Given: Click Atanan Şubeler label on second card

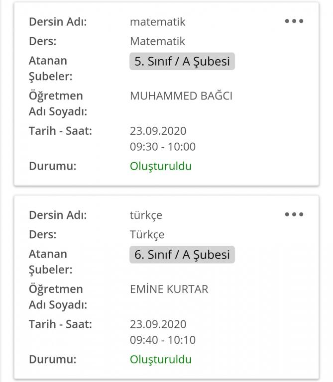Looking at the screenshot, I should click(50, 262).
